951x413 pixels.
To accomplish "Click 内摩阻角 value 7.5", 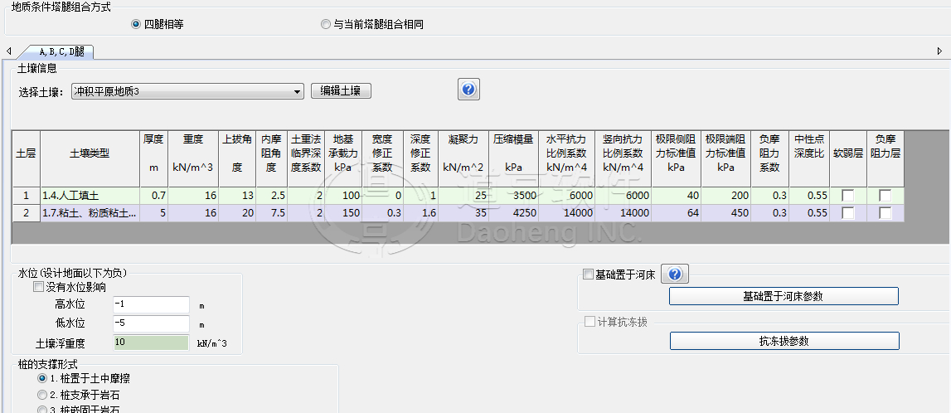I will 271,213.
